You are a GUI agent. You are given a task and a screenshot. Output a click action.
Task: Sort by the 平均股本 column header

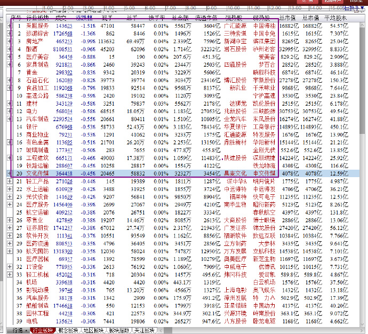pyautogui.click(x=335, y=18)
